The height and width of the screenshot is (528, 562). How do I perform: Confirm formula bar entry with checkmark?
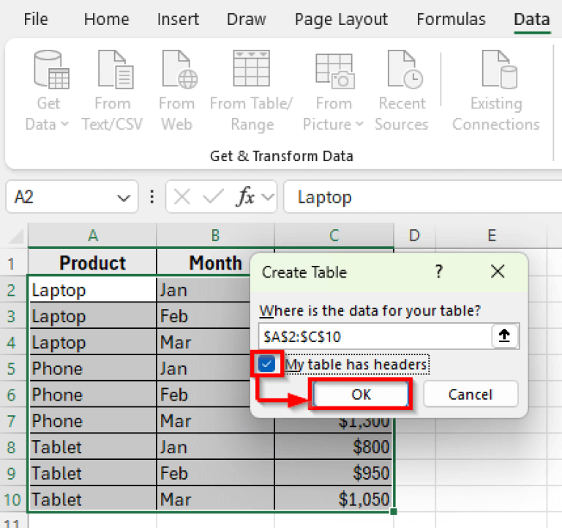click(x=213, y=197)
